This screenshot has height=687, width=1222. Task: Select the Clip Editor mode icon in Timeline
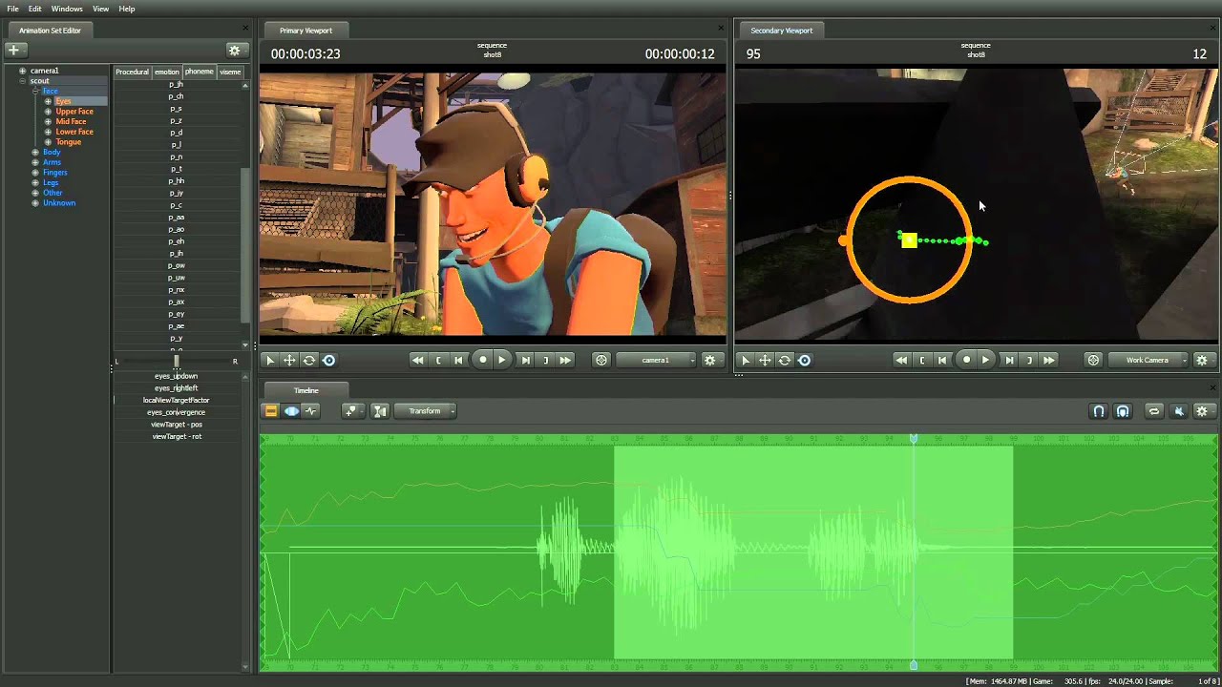click(271, 411)
